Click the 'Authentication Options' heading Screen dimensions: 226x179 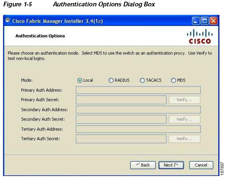coord(40,36)
